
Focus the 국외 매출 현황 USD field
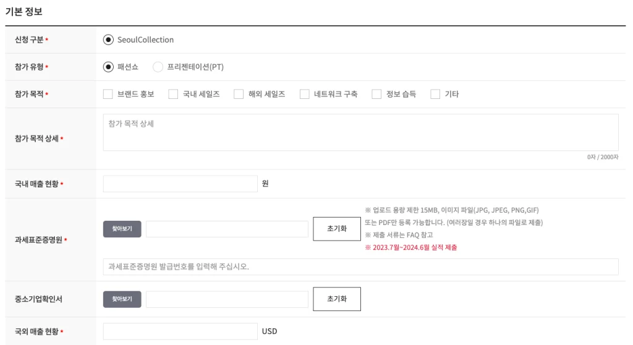point(180,331)
